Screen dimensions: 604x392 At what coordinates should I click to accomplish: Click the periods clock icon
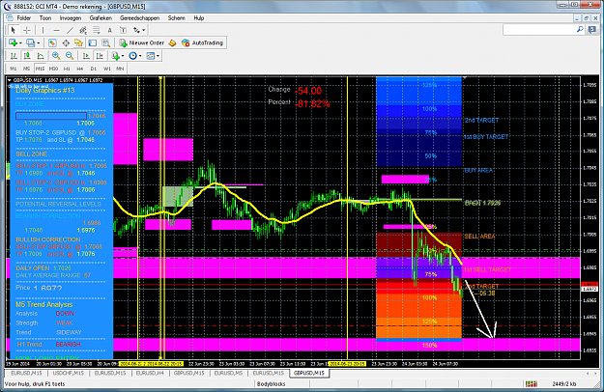[133, 56]
